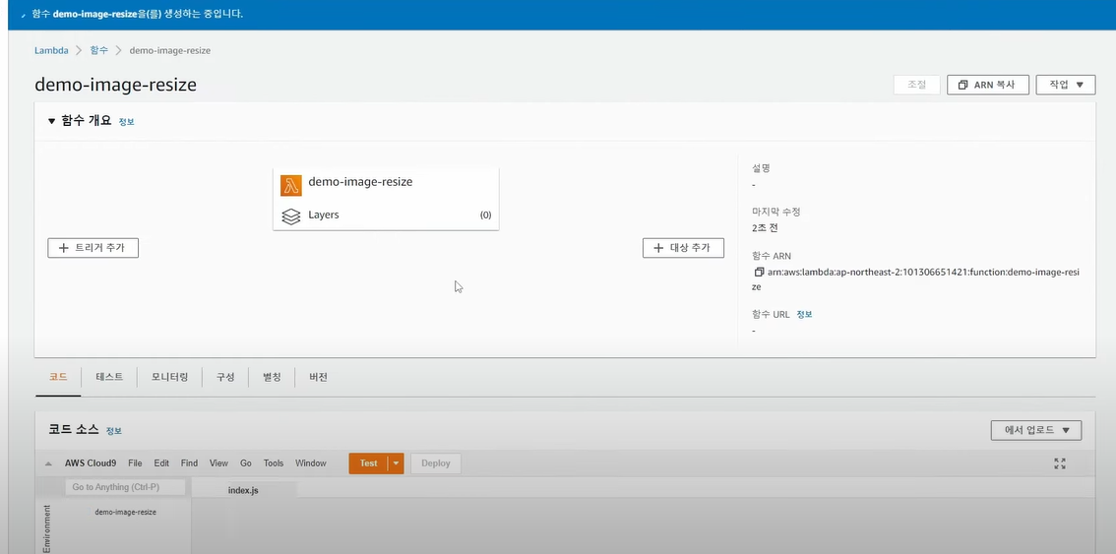The image size is (1116, 554).
Task: Open the 작업 dropdown menu
Action: (1066, 85)
